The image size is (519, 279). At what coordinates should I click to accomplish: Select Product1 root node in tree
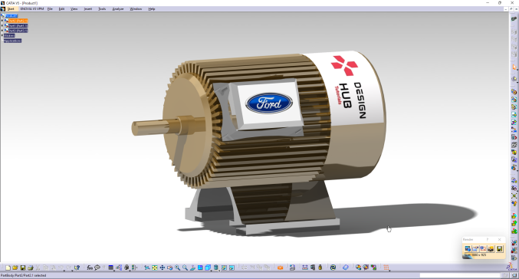pyautogui.click(x=11, y=15)
